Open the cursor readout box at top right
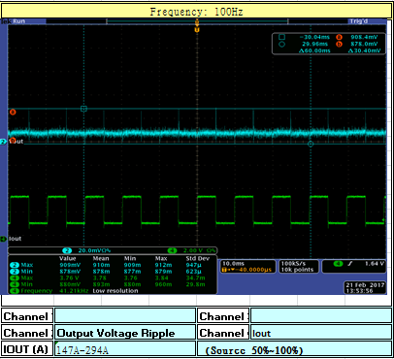The image size is (394, 359). tap(329, 44)
